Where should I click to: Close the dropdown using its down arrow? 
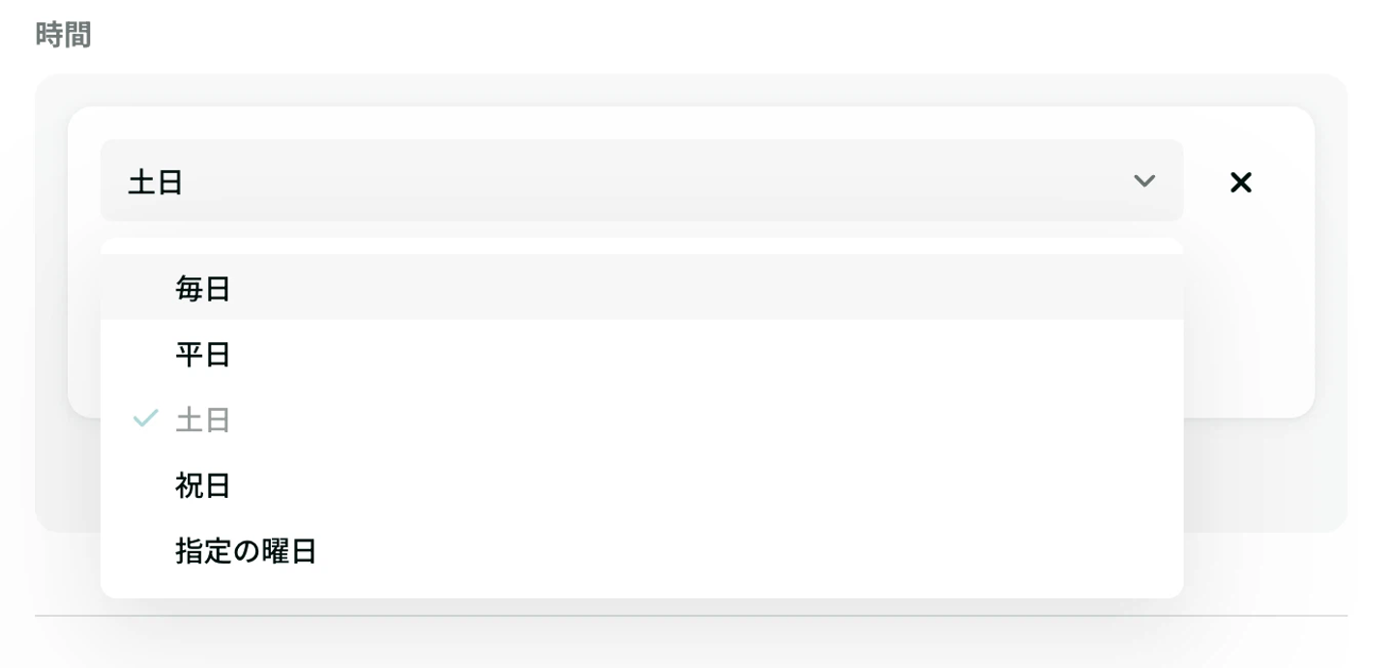(x=1143, y=181)
